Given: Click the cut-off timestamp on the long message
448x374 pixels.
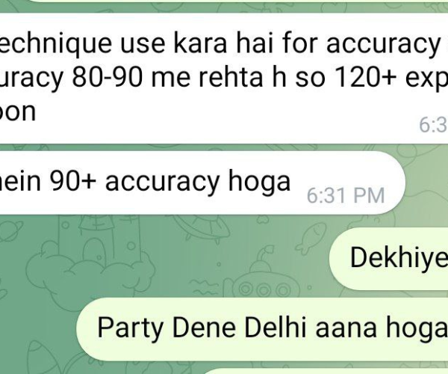Looking at the screenshot, I should [433, 125].
